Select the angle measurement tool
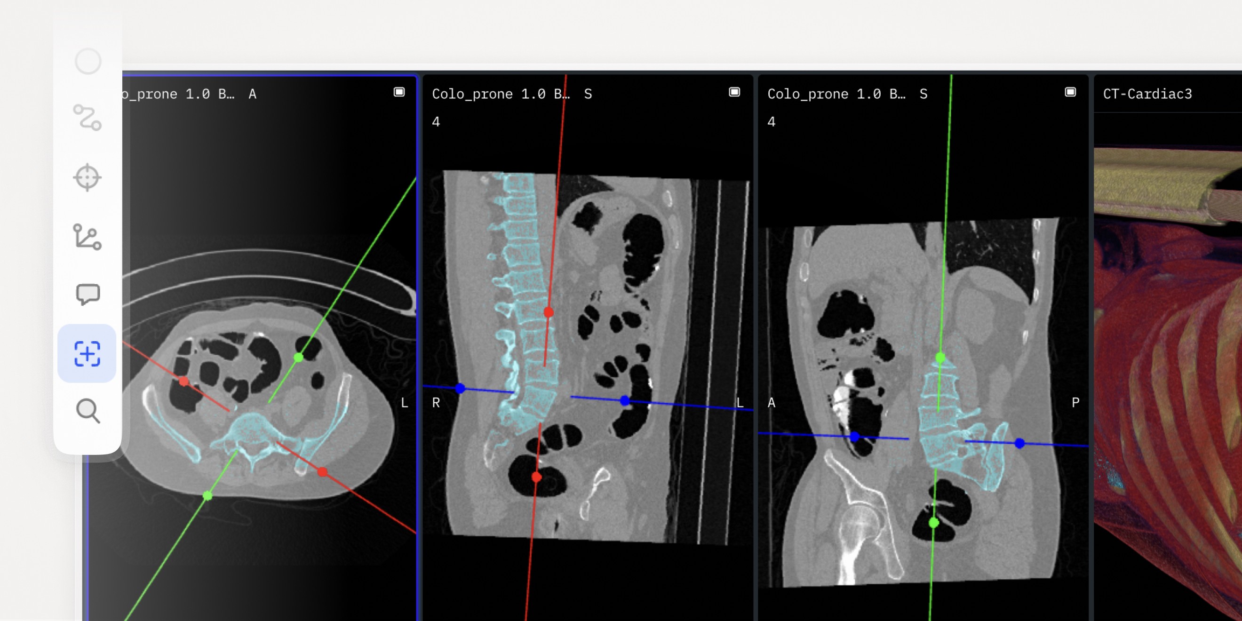 (87, 237)
